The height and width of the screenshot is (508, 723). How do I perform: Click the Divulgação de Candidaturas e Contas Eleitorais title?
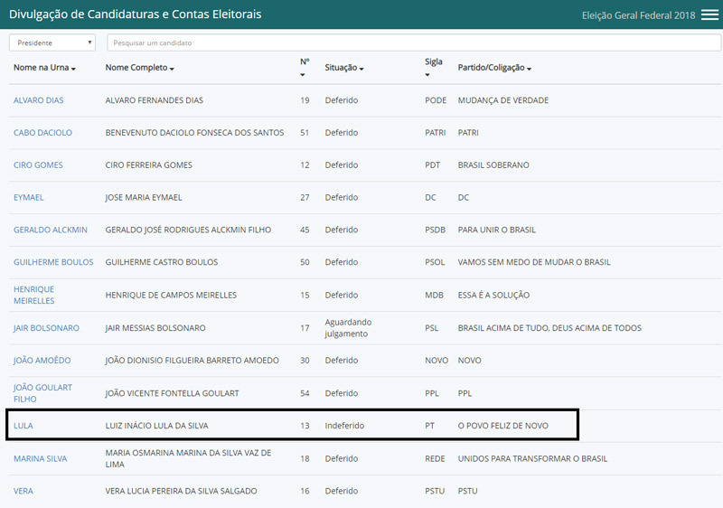[135, 14]
